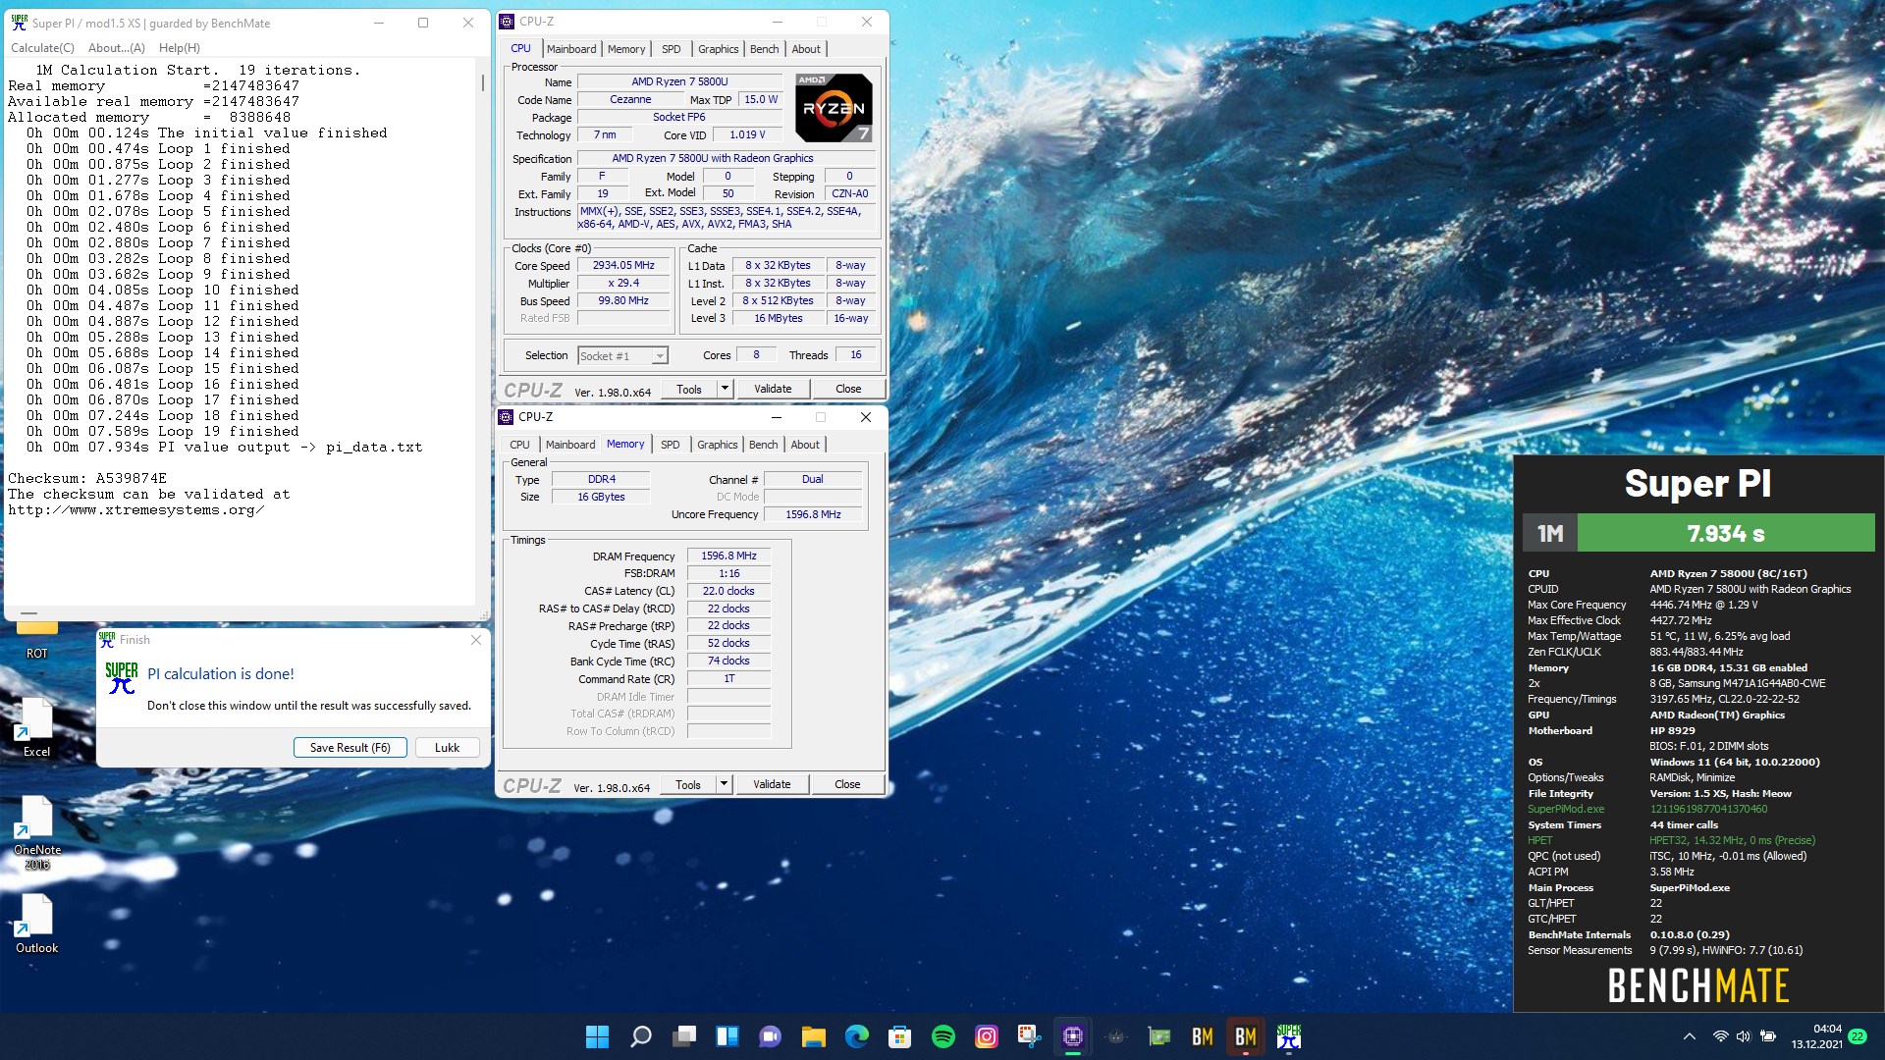Open the dark cat-shaped taskbar icon

[1115, 1036]
